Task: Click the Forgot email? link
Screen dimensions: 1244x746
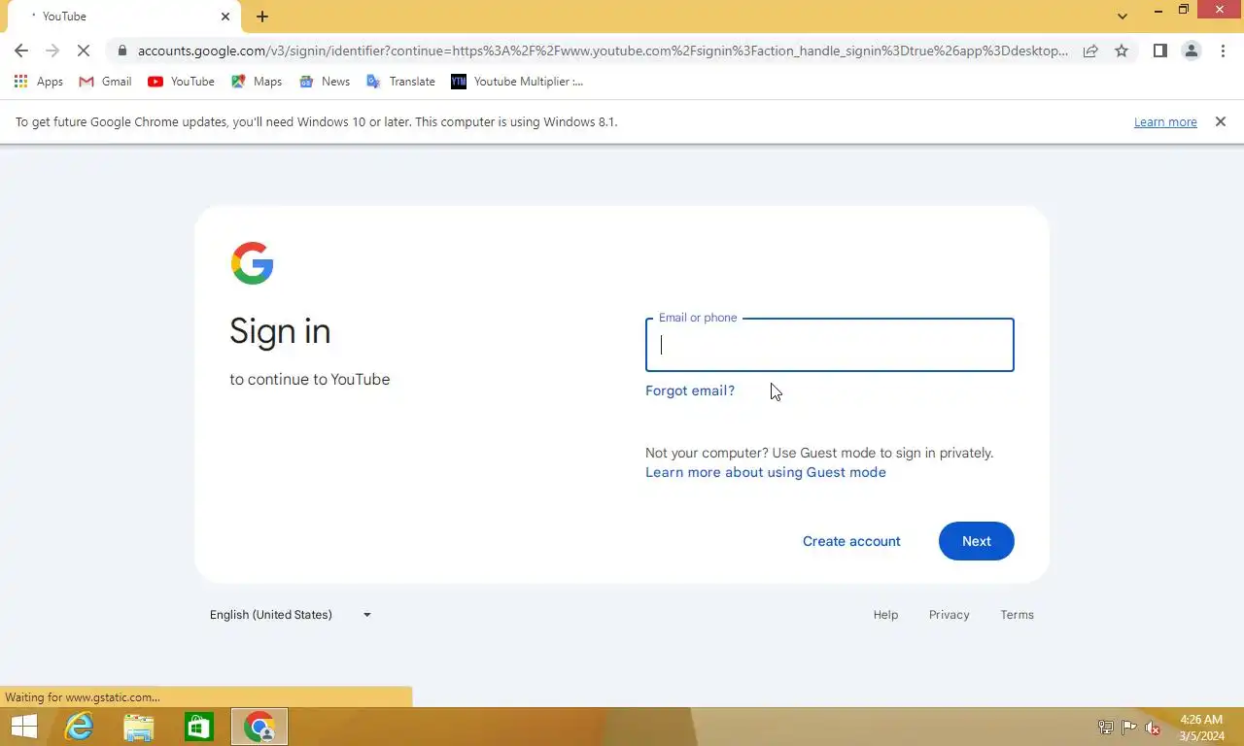Action: click(x=690, y=390)
